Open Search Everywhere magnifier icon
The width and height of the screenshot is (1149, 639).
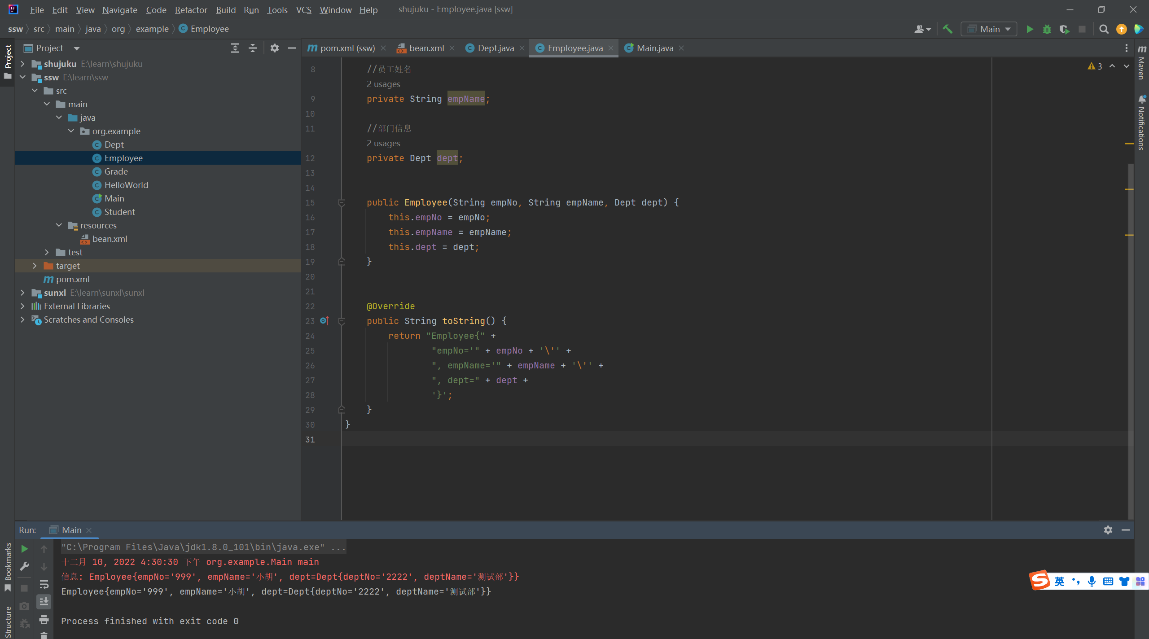[x=1104, y=29]
